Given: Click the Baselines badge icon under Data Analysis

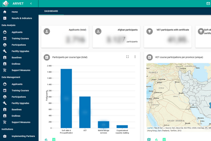Looking at the screenshot, I should pos(5,58).
